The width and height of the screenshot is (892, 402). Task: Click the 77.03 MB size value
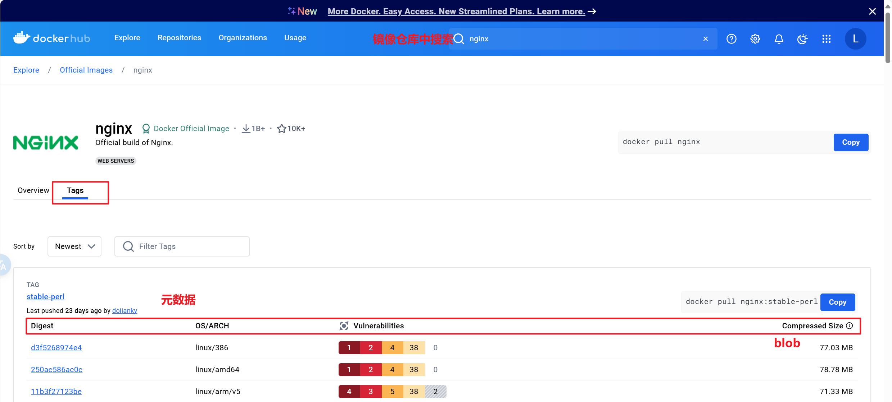tap(836, 348)
